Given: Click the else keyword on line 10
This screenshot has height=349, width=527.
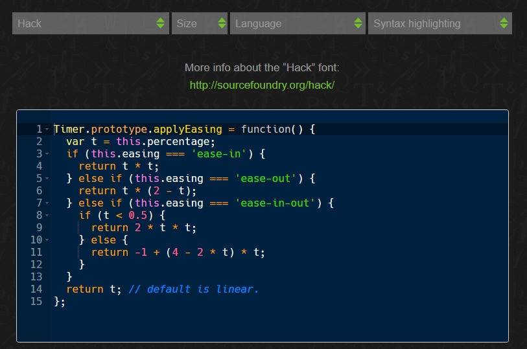Looking at the screenshot, I should [103, 240].
